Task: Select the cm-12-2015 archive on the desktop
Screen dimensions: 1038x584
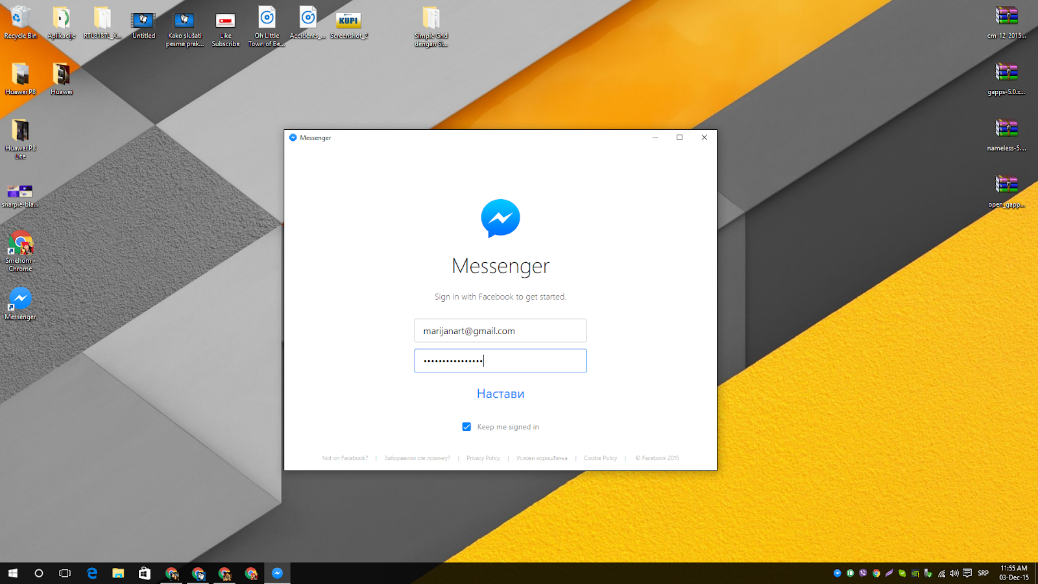Action: click(1006, 23)
